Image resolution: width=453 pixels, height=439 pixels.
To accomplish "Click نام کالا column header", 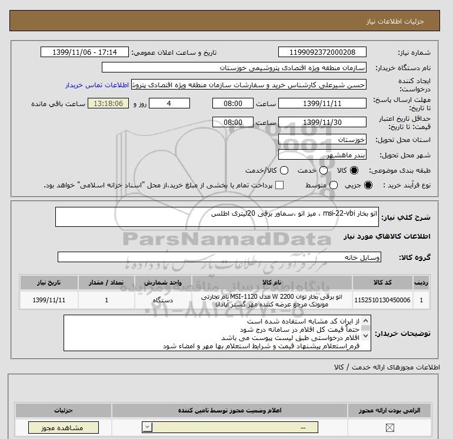I will pyautogui.click(x=272, y=282).
